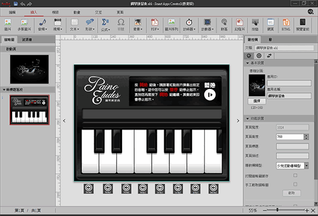Click the round logo icon at top right
318x216 pixels.
click(310, 12)
